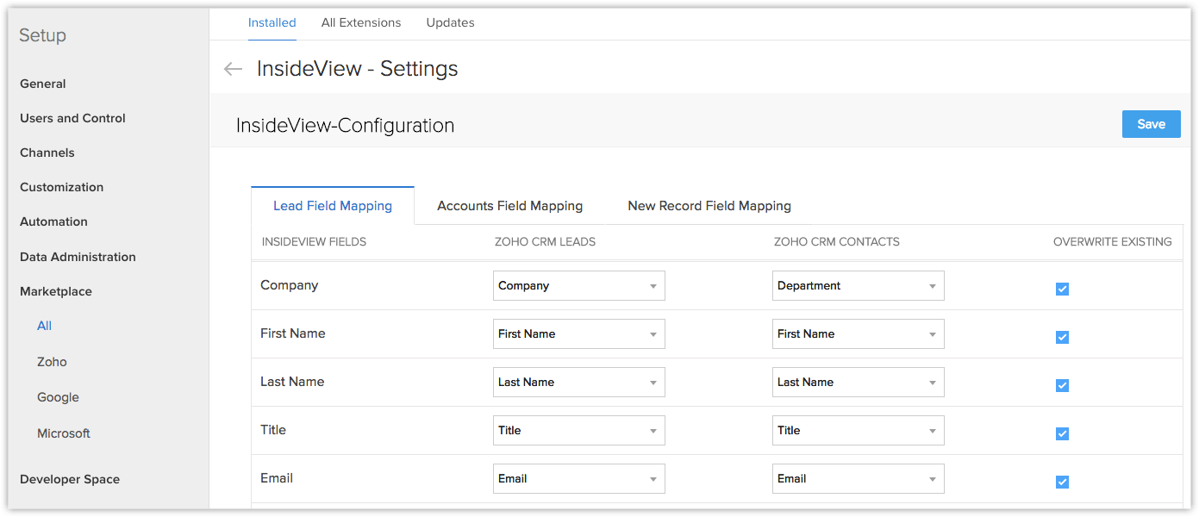Image resolution: width=1199 pixels, height=517 pixels.
Task: Open the Last Name dropdown under Zoho CRM Leads
Action: click(x=578, y=382)
